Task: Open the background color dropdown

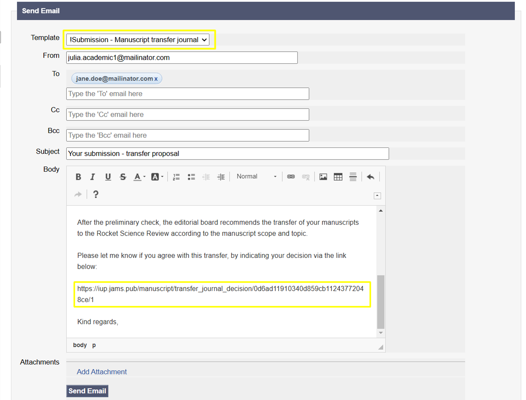Action: (x=157, y=177)
